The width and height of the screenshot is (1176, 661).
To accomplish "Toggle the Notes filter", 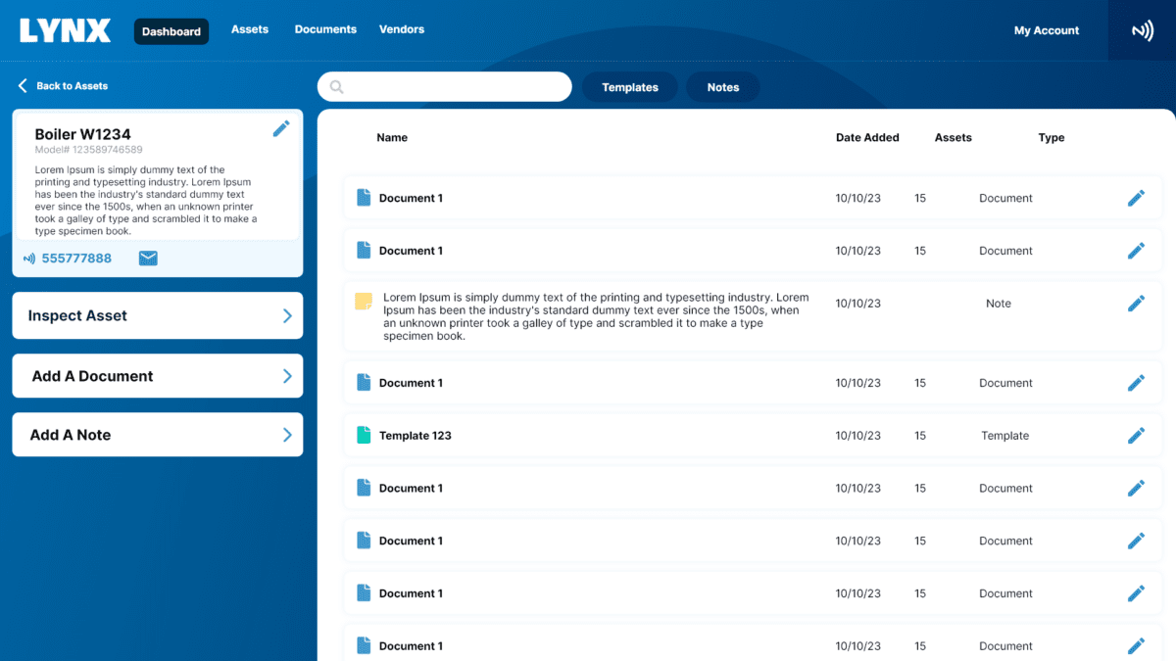I will click(722, 87).
